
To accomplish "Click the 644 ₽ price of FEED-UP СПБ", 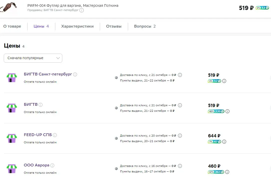I will coord(214,136).
